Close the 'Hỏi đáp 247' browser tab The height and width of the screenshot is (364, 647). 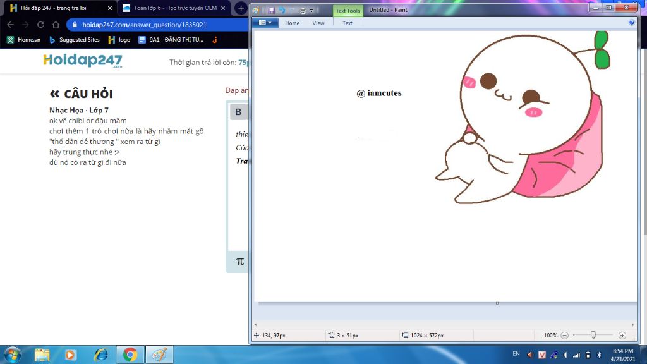110,8
